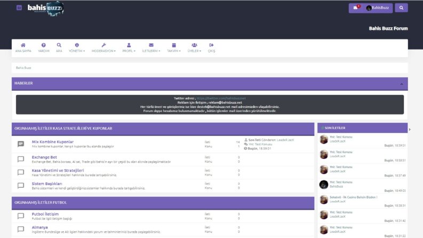Expand the Takvim calendar dropdown
The height and width of the screenshot is (238, 423).
174,47
